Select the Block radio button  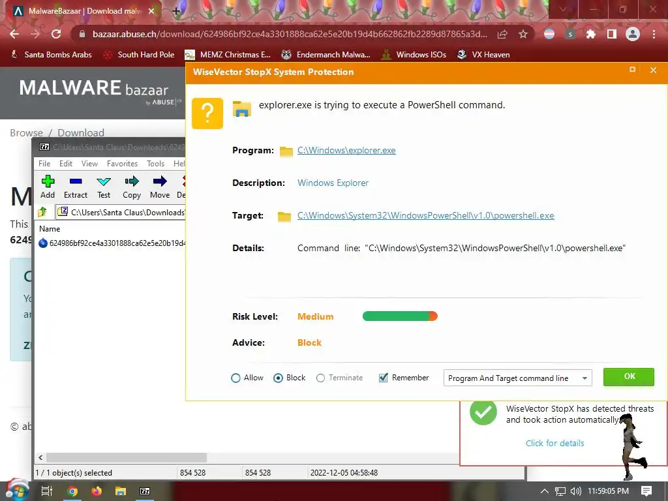(278, 378)
